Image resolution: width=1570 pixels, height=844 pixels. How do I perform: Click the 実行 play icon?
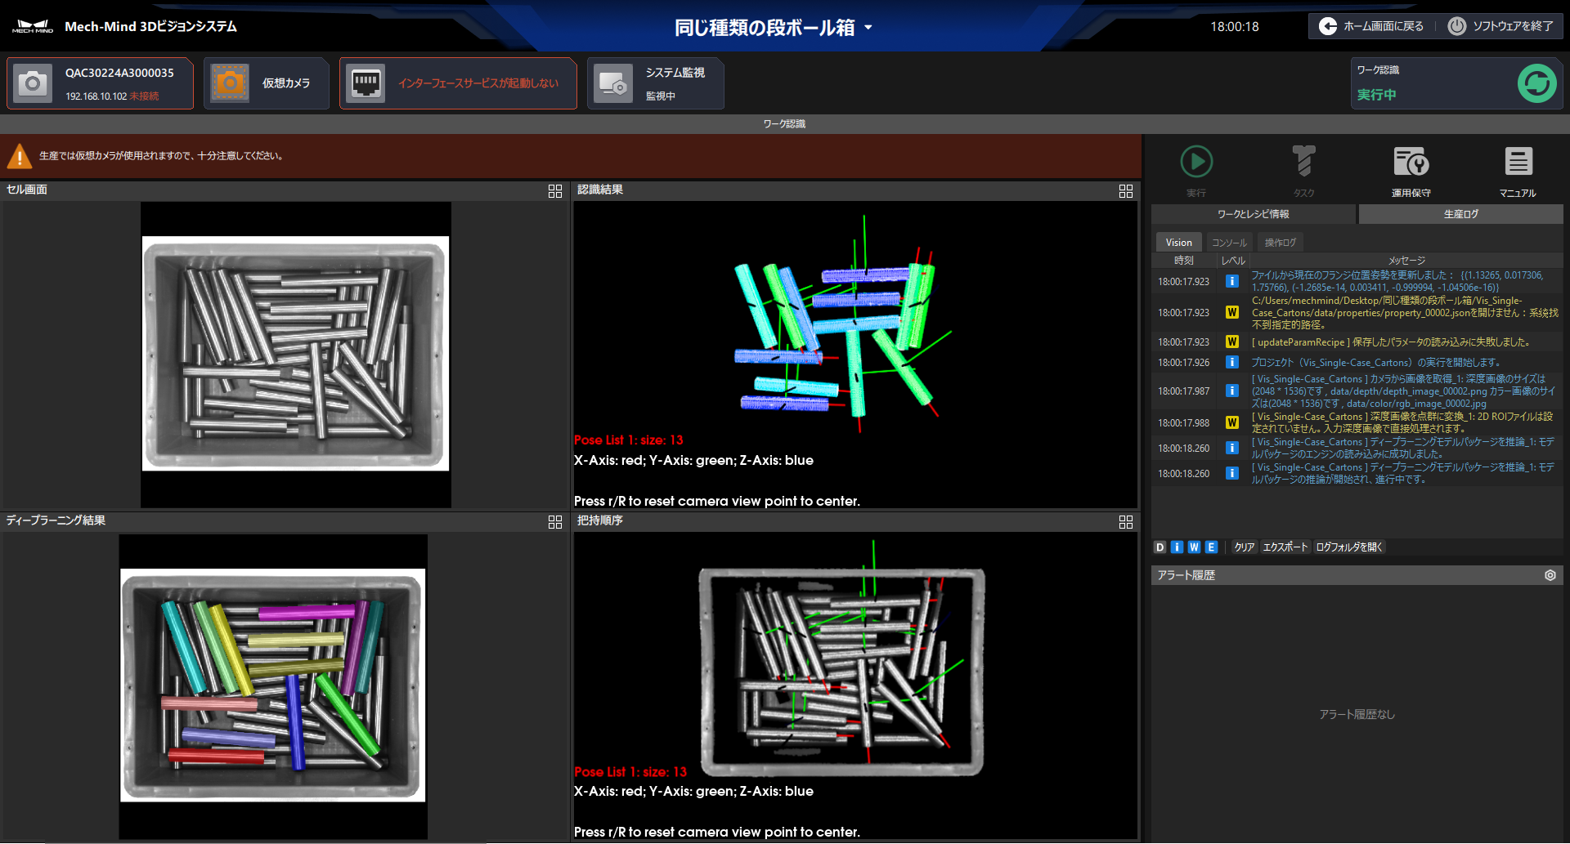click(1196, 162)
